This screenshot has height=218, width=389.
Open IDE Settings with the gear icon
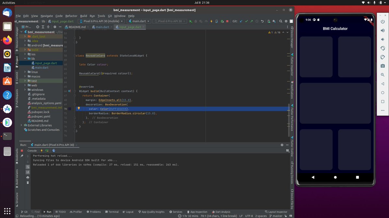coord(286,21)
